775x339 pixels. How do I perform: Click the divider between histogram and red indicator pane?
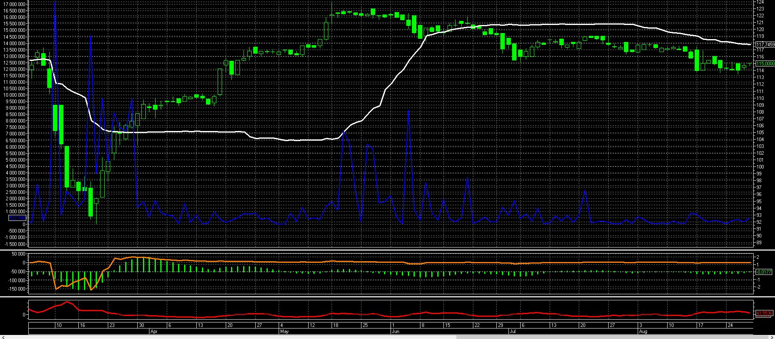pyautogui.click(x=388, y=297)
